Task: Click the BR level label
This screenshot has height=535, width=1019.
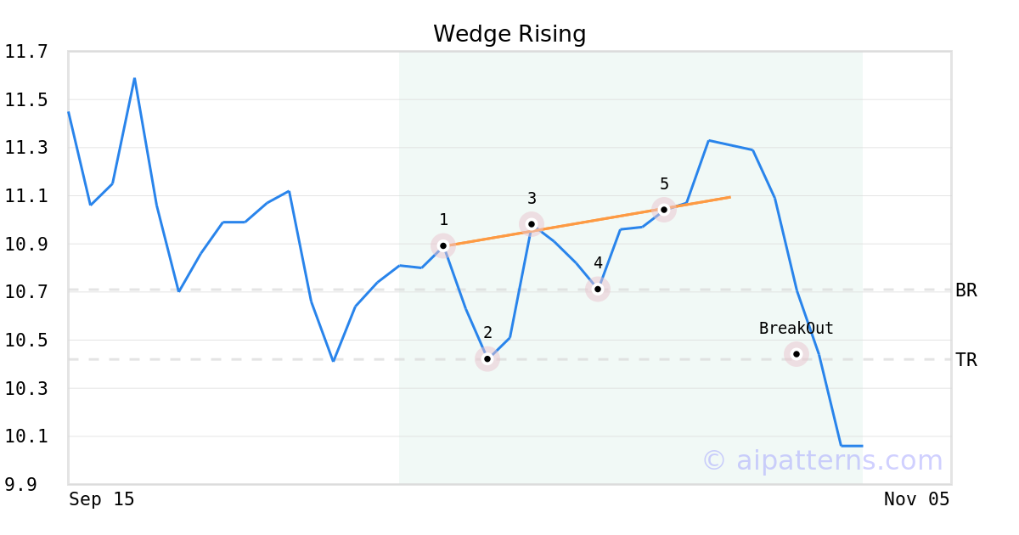Action: [966, 290]
